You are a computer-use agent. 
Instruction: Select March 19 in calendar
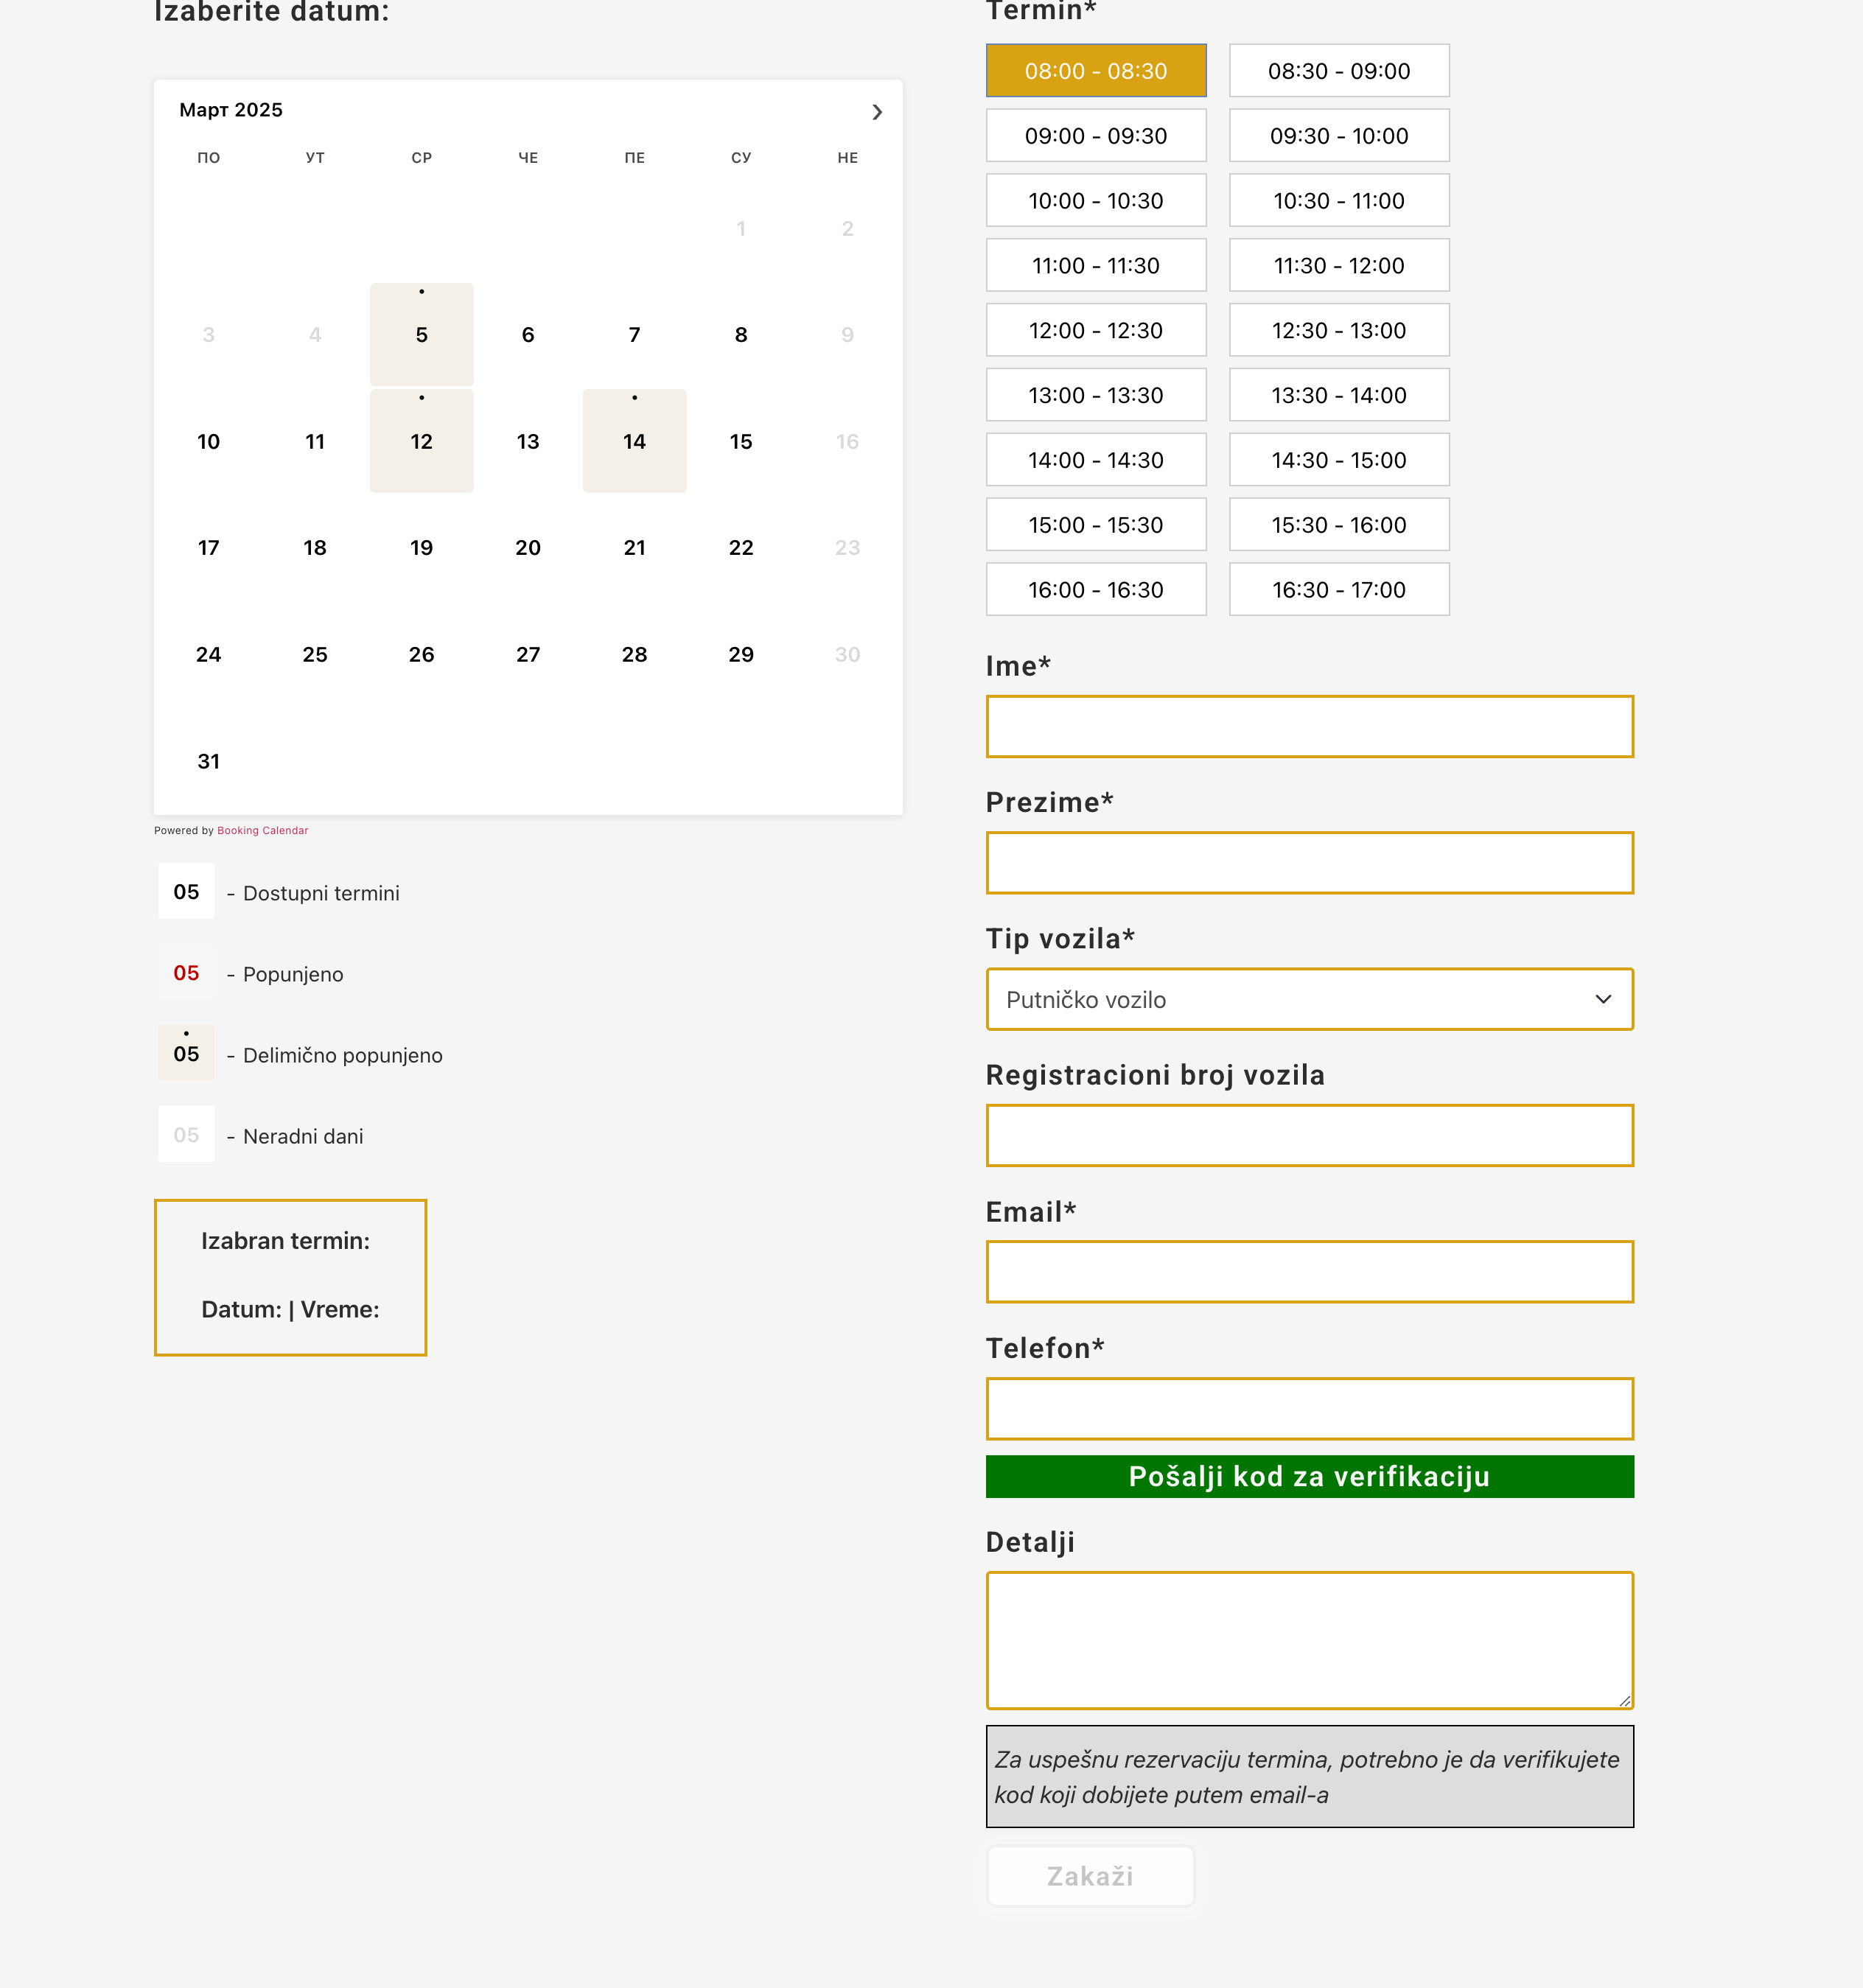421,548
